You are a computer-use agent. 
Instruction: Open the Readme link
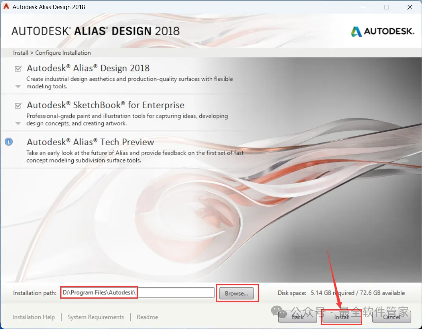(x=147, y=317)
